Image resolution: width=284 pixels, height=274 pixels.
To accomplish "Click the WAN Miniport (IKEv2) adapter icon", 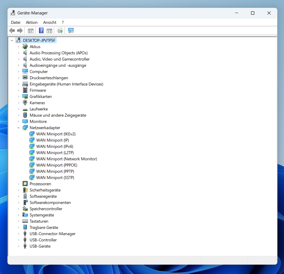I will tap(32, 134).
